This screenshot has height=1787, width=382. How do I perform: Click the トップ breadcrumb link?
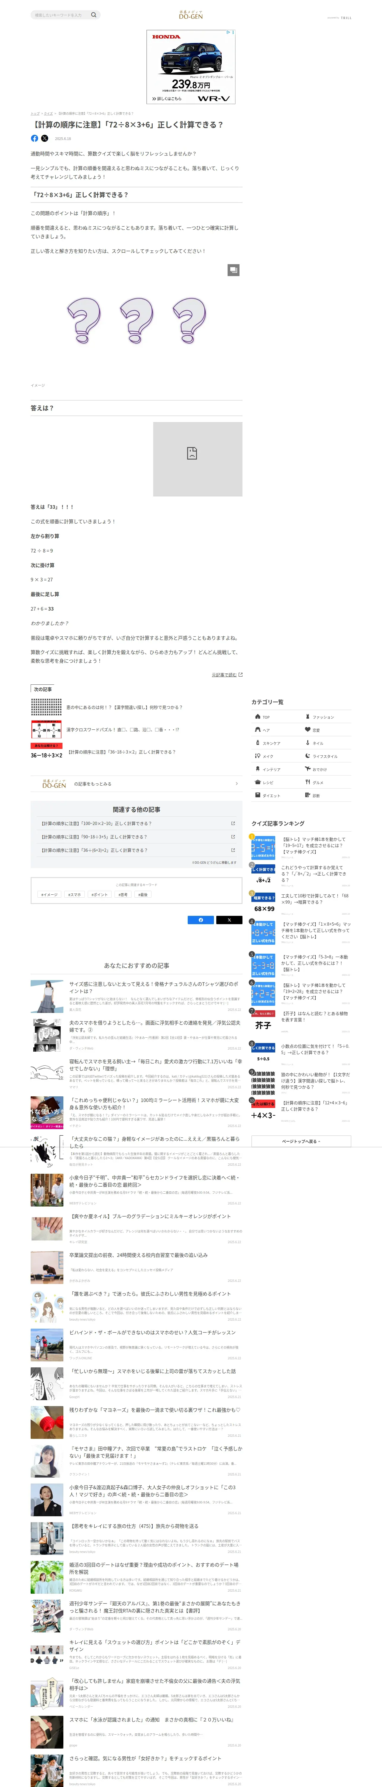point(35,113)
